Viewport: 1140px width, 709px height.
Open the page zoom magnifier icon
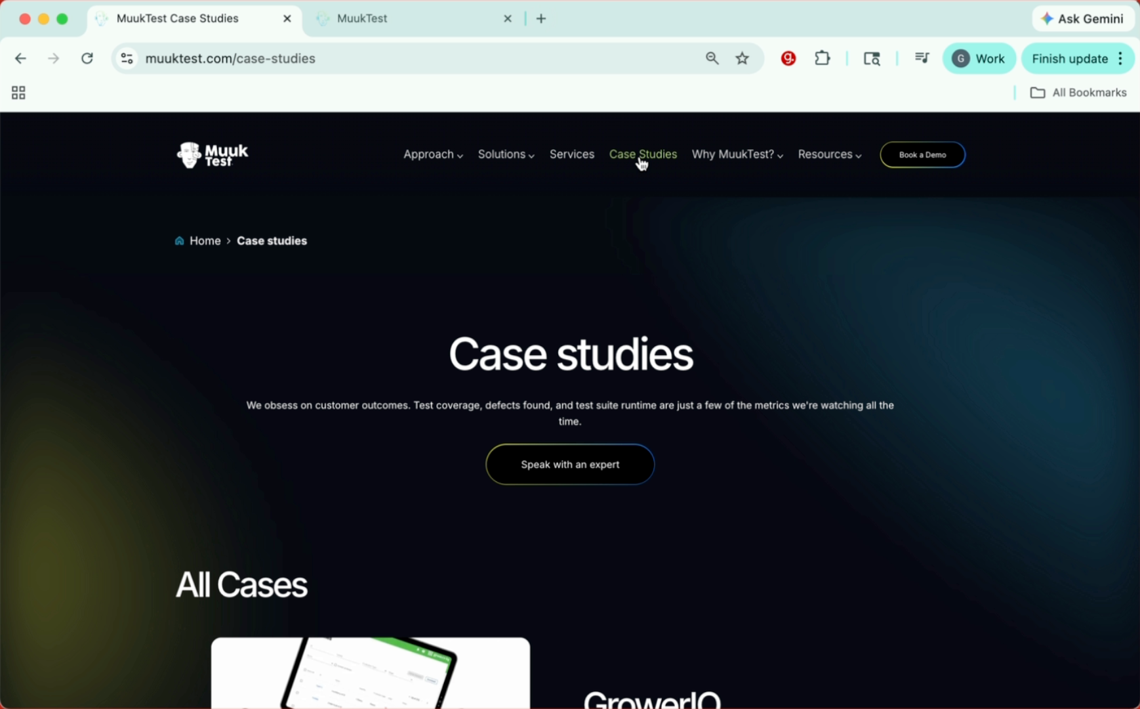click(712, 58)
